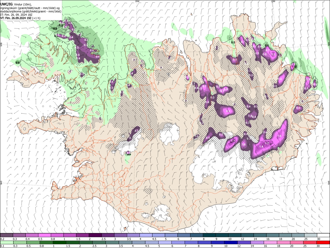Screen dimensions: 330x248
Task: Click the pale green 0.1–0.3 rain legend swatch
Action: tap(7, 243)
